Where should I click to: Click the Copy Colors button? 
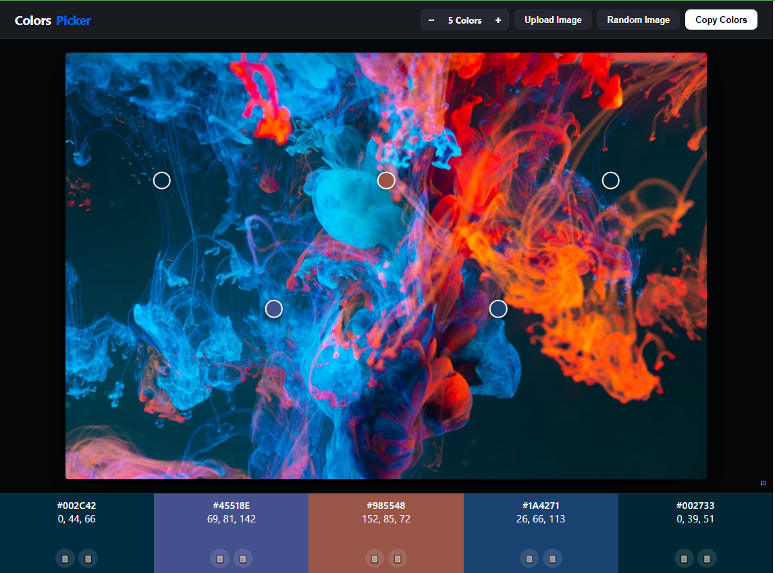click(721, 20)
